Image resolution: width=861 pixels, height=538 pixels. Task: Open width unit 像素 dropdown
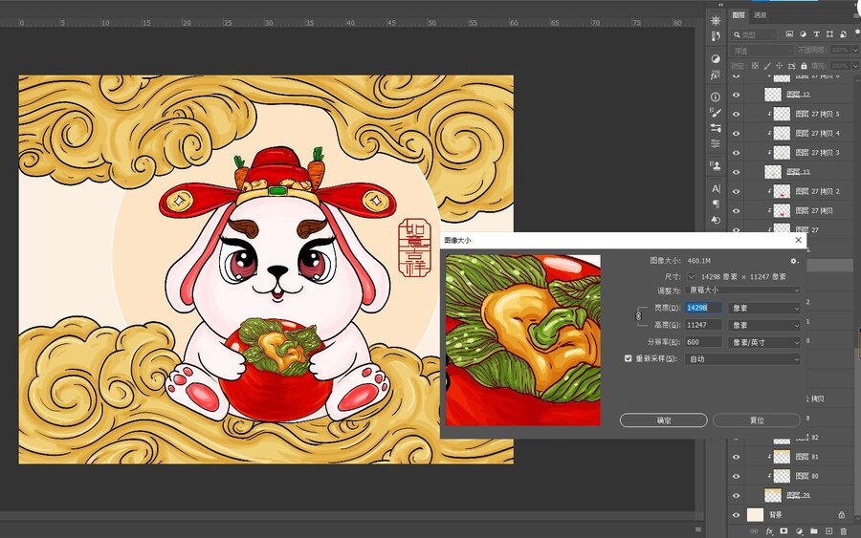[x=763, y=309]
